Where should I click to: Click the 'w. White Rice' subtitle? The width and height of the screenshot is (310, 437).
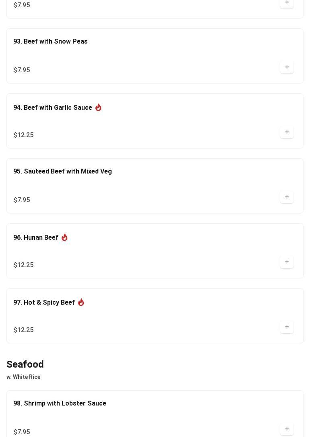click(23, 377)
